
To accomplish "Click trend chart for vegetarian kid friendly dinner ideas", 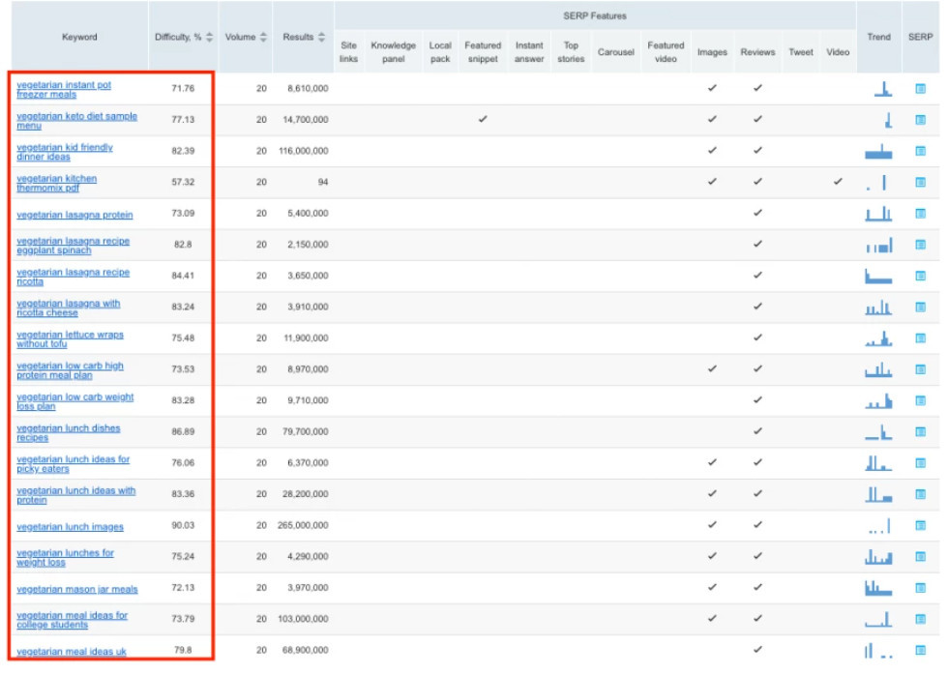I will (x=878, y=152).
